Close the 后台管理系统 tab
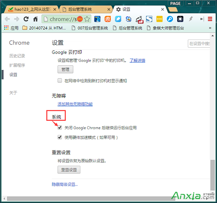 click(109, 9)
